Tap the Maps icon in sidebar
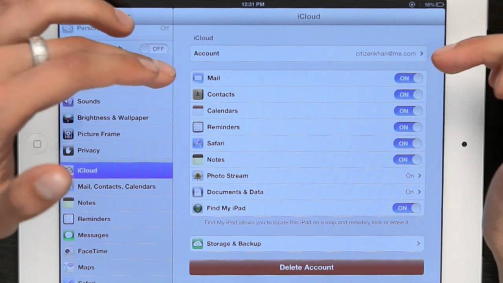 (x=69, y=267)
